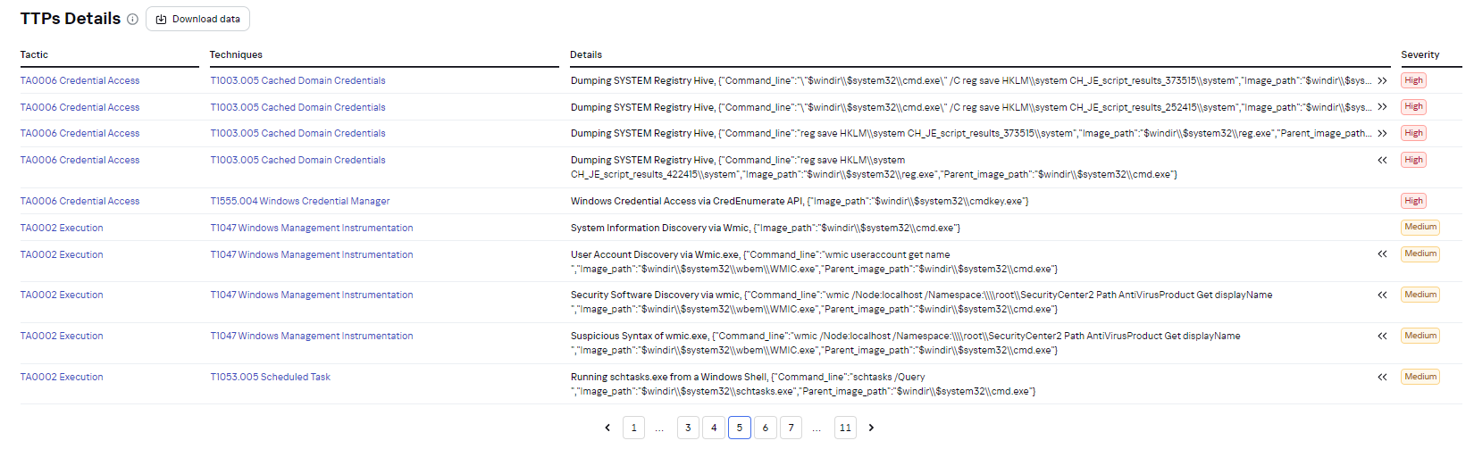The height and width of the screenshot is (449, 1474).
Task: Collapse details of fourth Cached Domain Credentials row
Action: pos(1382,160)
